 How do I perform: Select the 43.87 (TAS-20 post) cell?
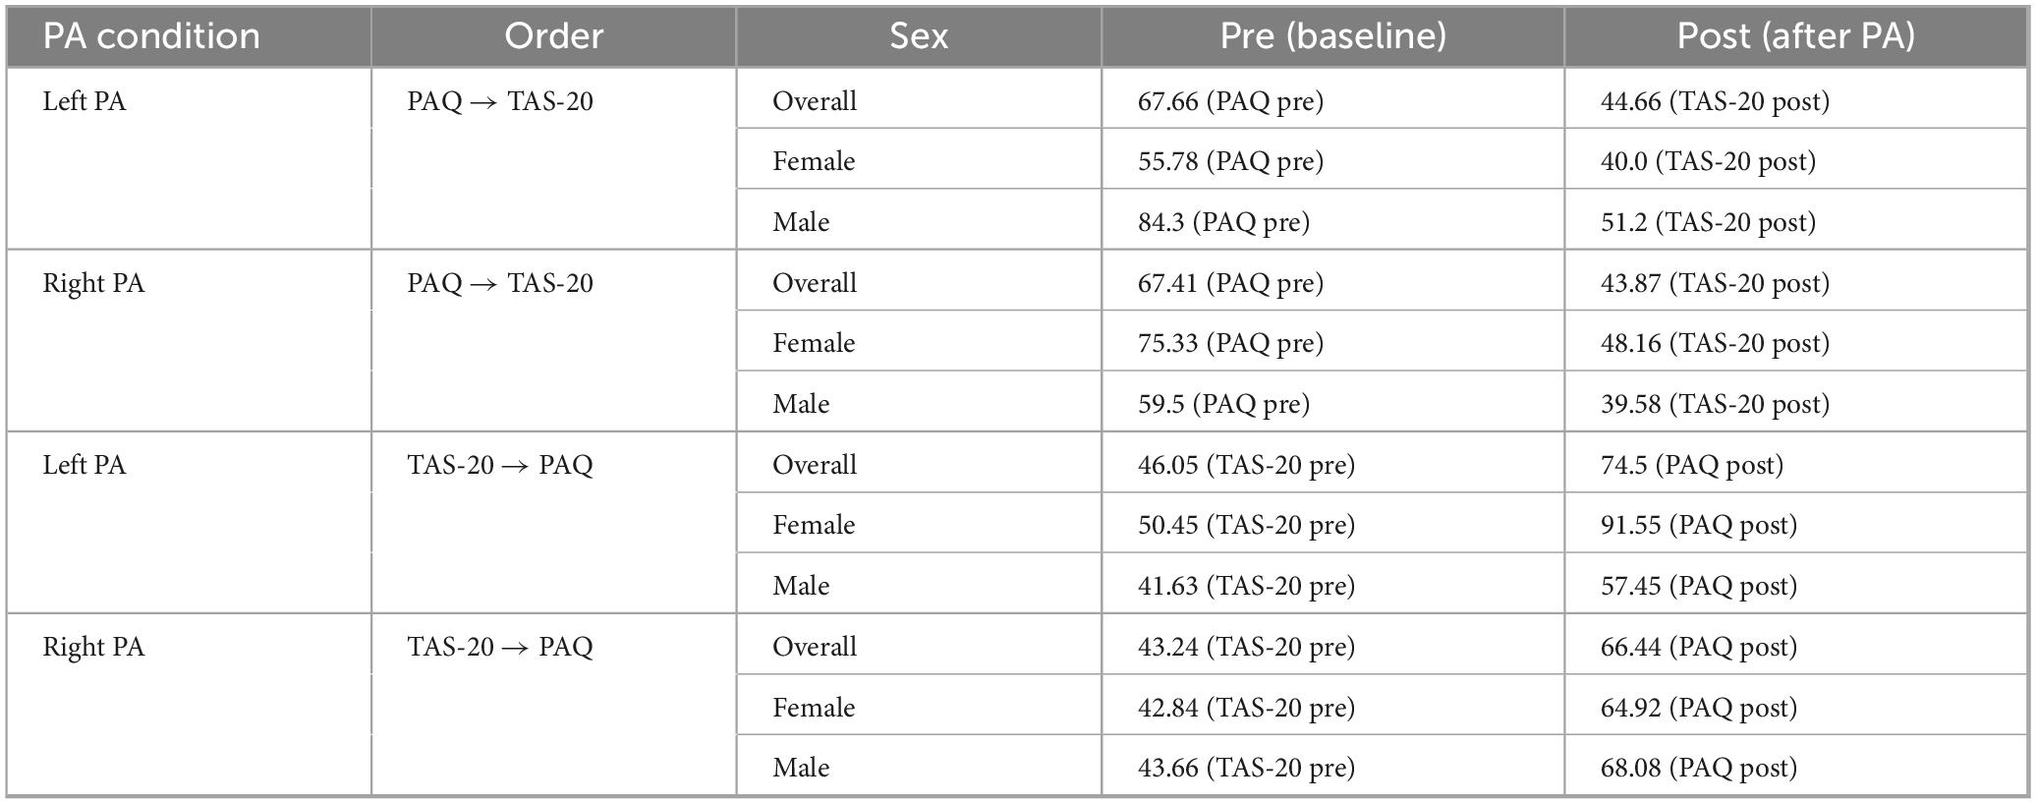click(x=1715, y=283)
